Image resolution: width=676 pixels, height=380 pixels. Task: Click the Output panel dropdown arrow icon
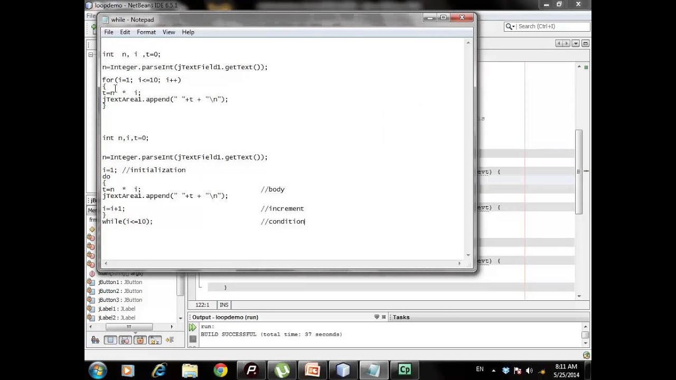tap(377, 317)
